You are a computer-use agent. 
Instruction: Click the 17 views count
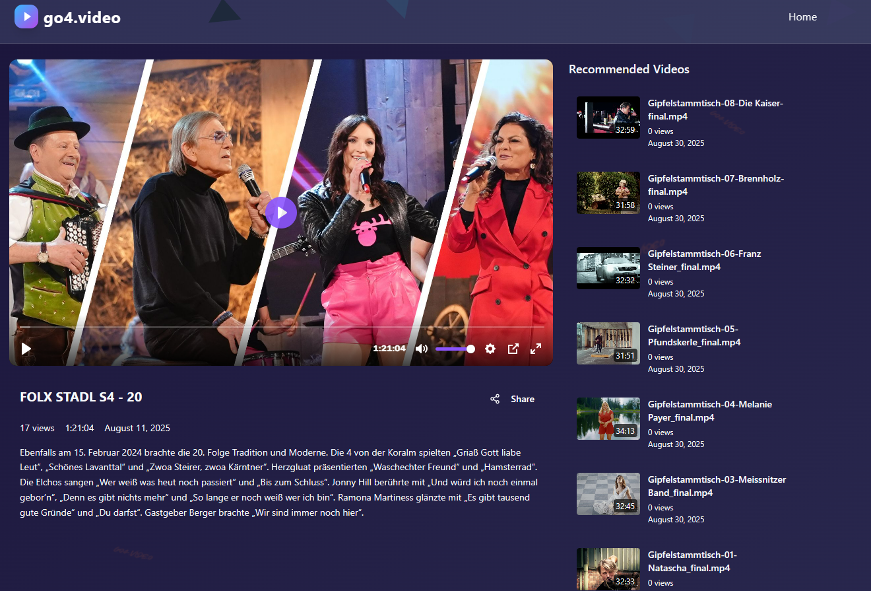click(x=38, y=428)
